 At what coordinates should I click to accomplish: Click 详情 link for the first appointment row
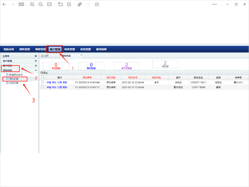[49, 82]
